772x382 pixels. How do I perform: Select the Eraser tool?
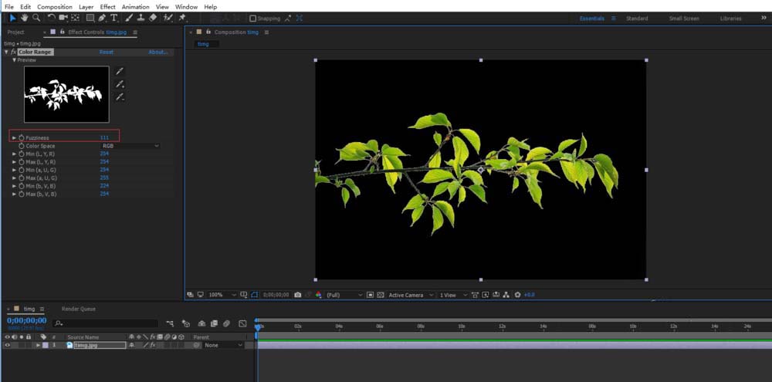pos(152,17)
